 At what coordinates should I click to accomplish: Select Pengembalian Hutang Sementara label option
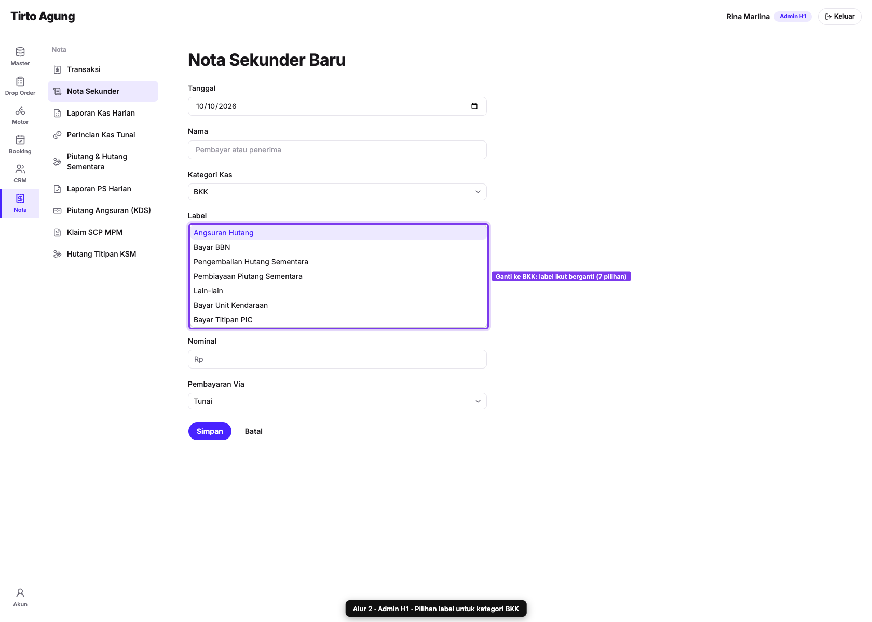338,262
